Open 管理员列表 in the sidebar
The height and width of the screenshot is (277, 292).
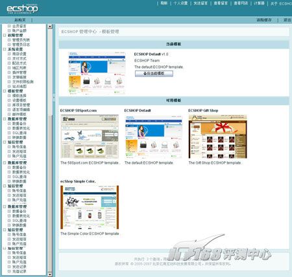(21, 40)
